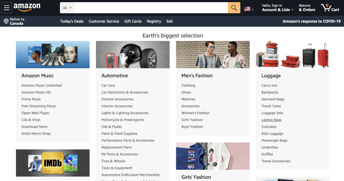Expand the All departments search dropdown
Screen dimensions: 344x181
(x=67, y=8)
